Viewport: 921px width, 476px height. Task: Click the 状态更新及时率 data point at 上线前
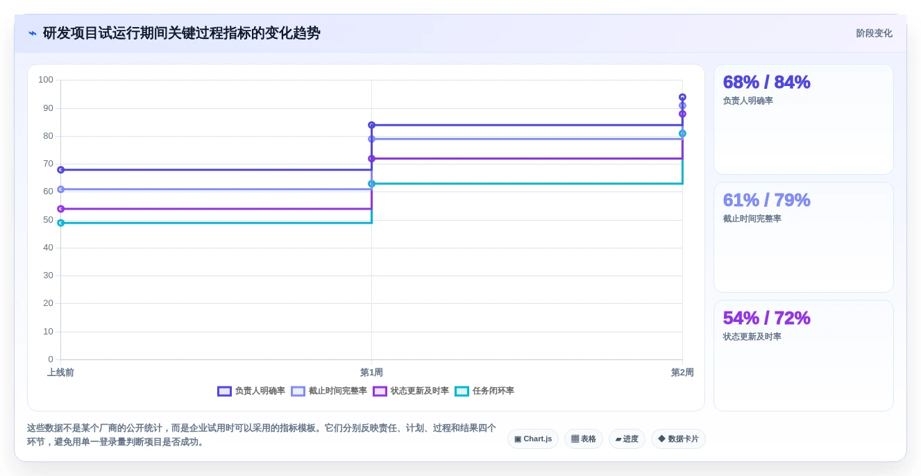click(x=60, y=209)
